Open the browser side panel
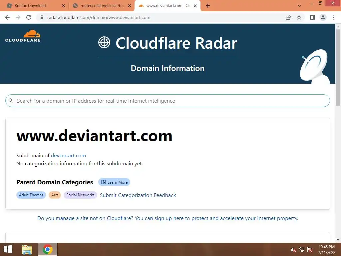 click(312, 17)
